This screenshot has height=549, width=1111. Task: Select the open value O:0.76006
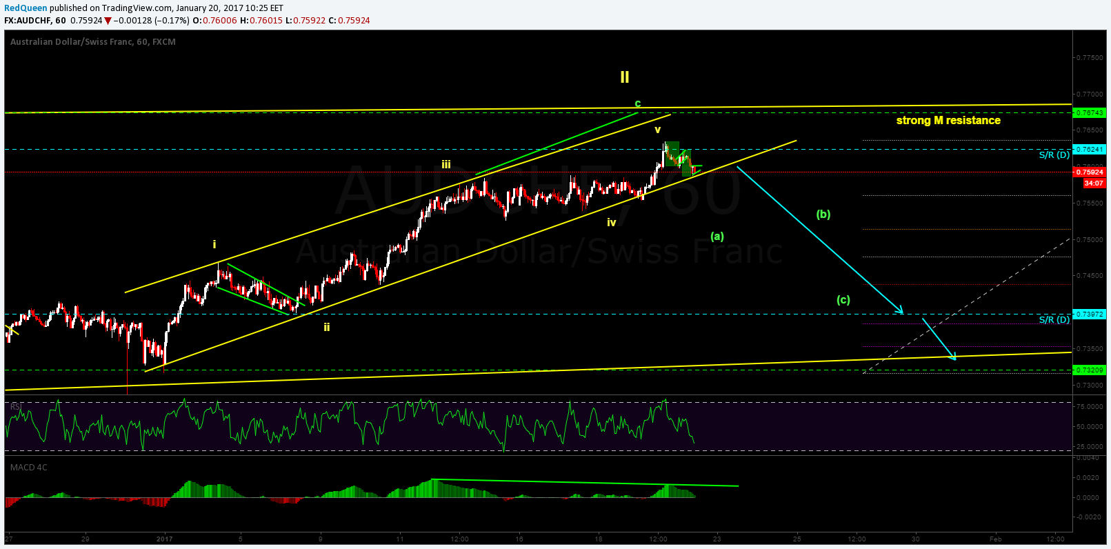pos(214,20)
